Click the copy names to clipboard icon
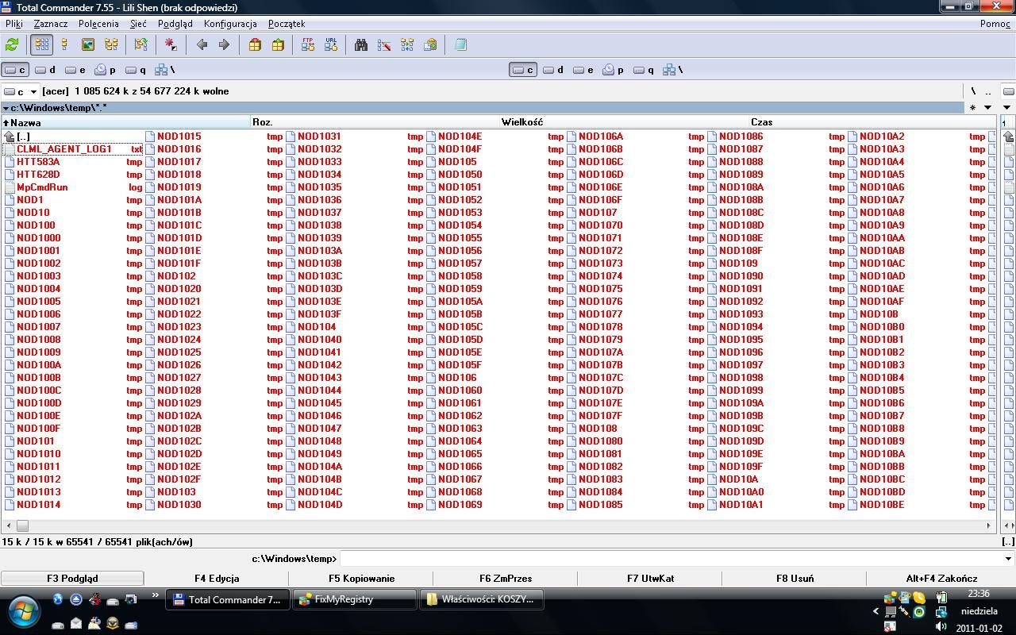Image resolution: width=1016 pixels, height=635 pixels. tap(430, 45)
